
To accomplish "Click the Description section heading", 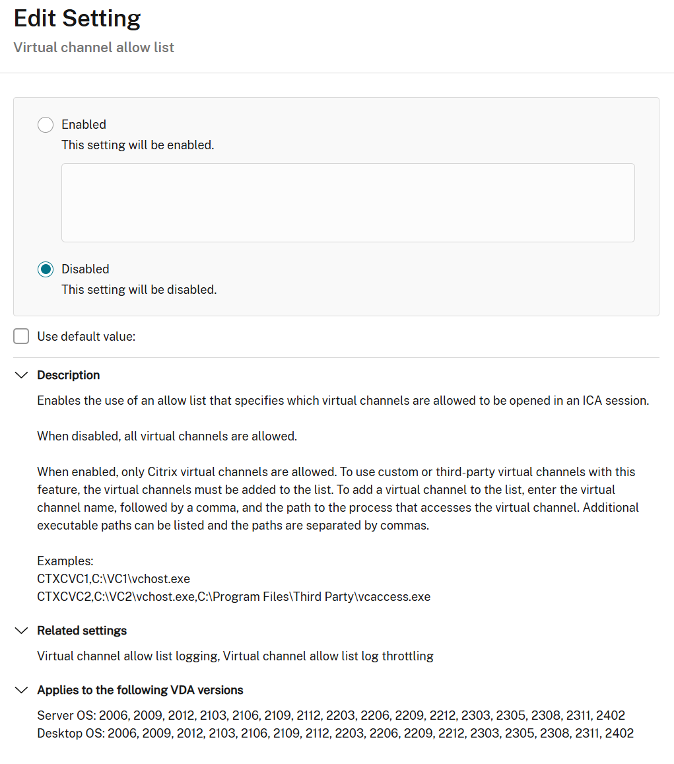I will coord(69,375).
